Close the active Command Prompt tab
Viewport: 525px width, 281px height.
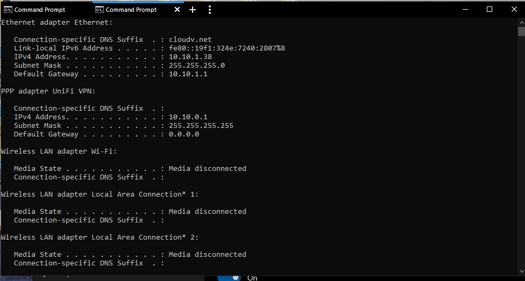[177, 10]
